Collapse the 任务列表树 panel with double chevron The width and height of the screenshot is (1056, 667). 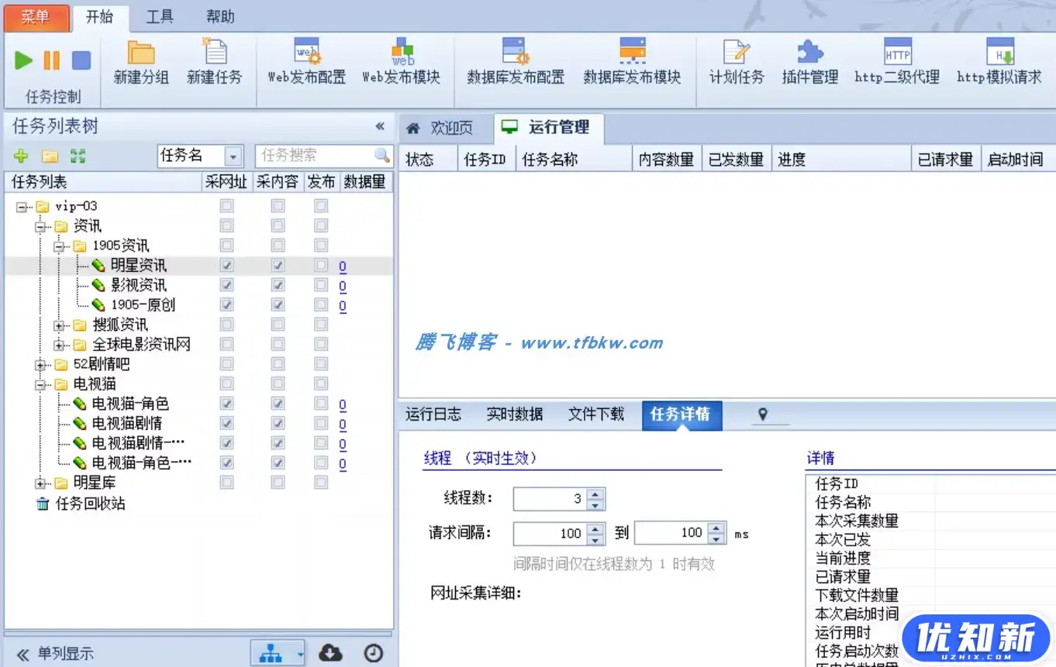[x=380, y=126]
